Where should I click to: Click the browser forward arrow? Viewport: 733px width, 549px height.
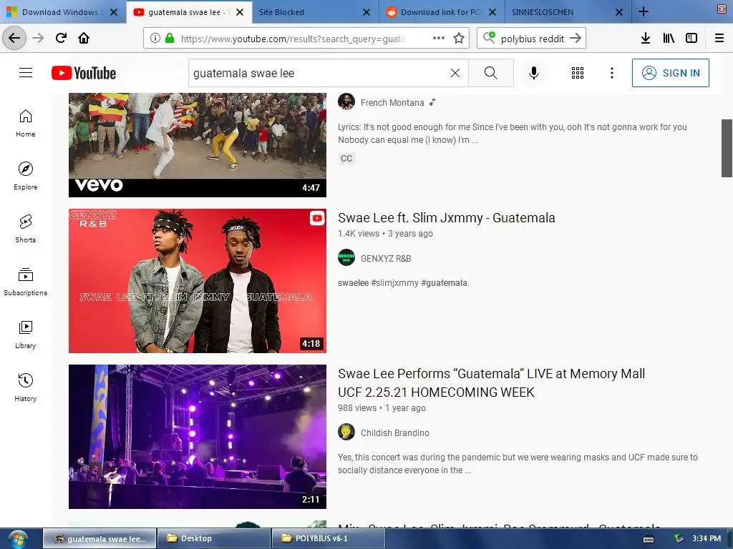38,38
